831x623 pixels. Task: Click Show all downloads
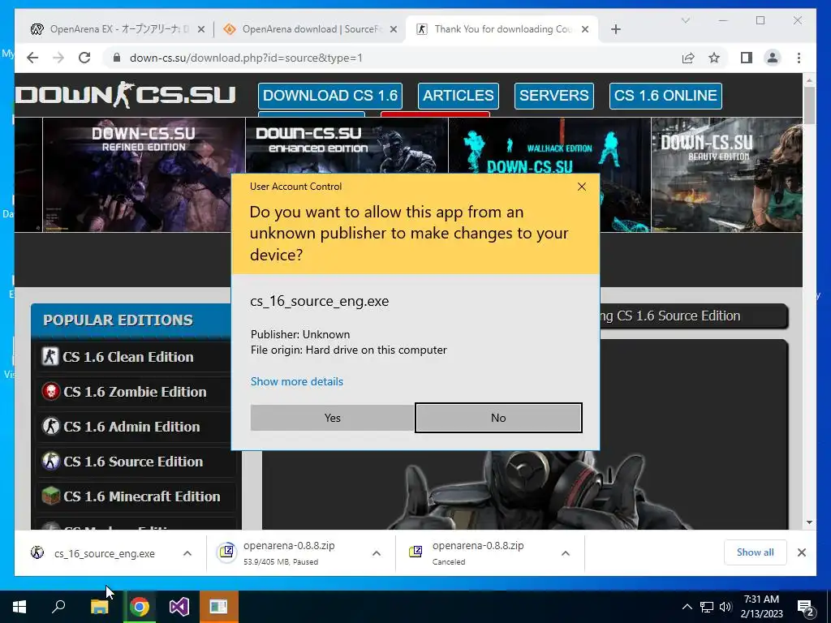(x=756, y=552)
